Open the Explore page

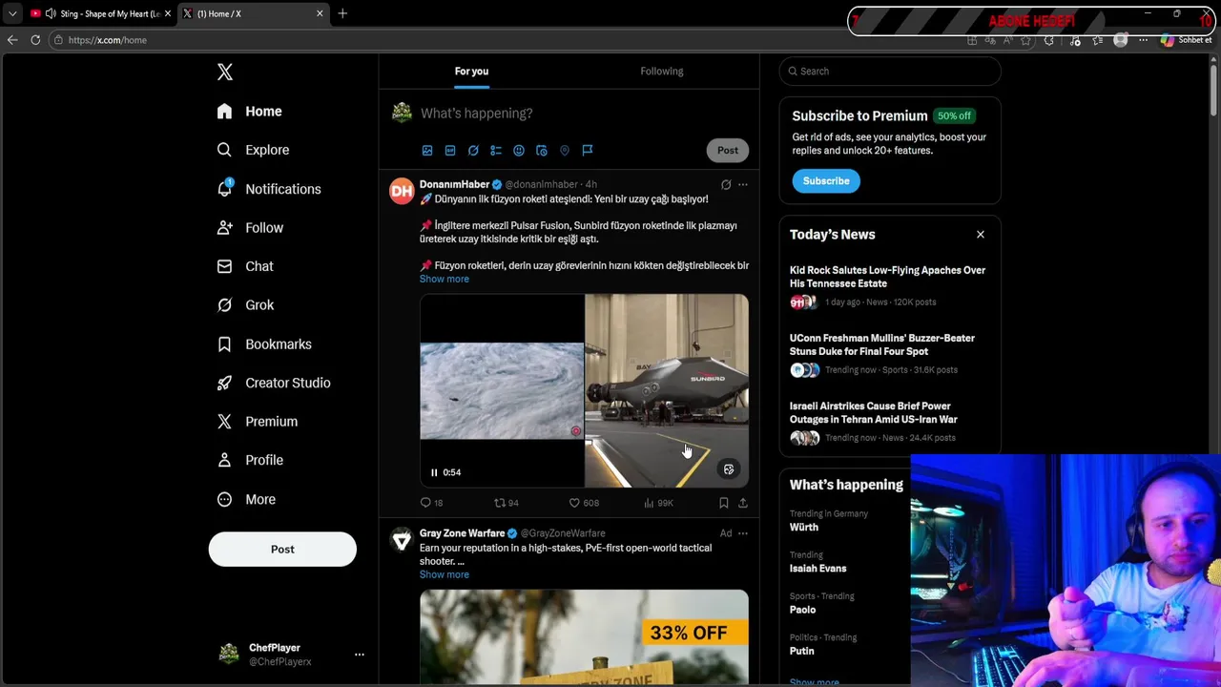[253, 150]
